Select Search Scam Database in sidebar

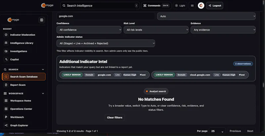click(24, 77)
